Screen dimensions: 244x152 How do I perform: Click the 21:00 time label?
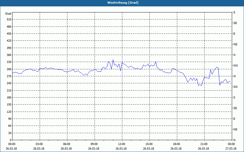click(x=204, y=144)
